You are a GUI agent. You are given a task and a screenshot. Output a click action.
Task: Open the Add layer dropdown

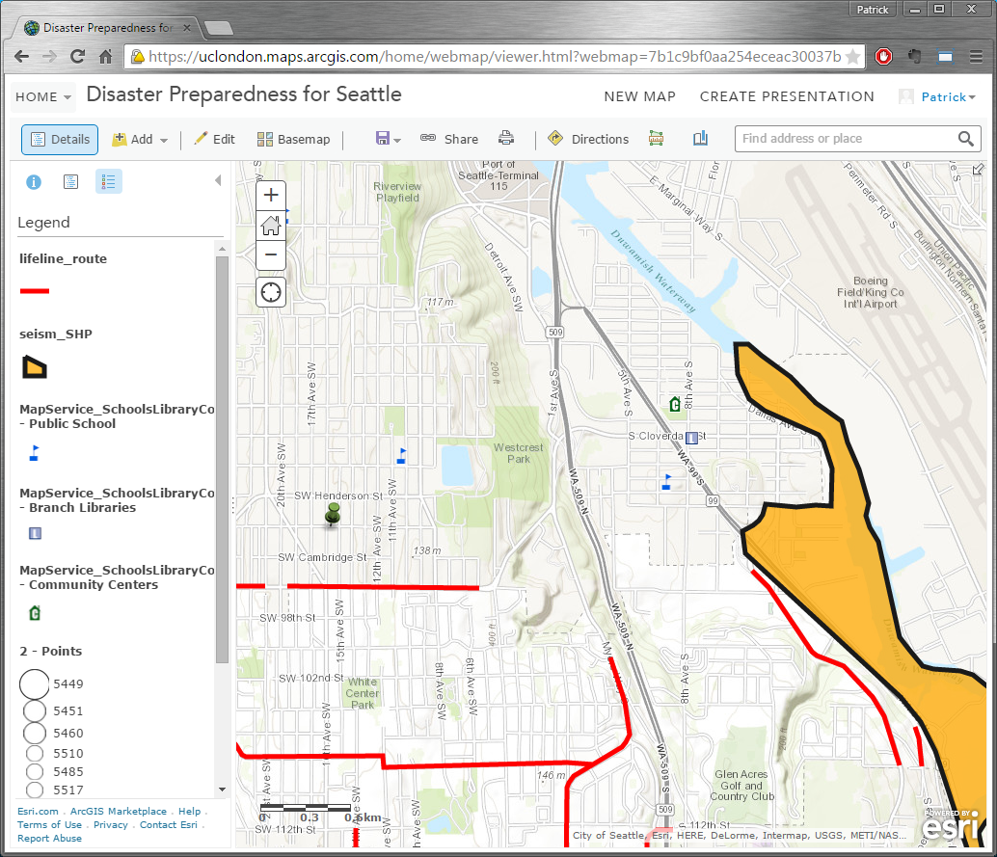click(140, 140)
